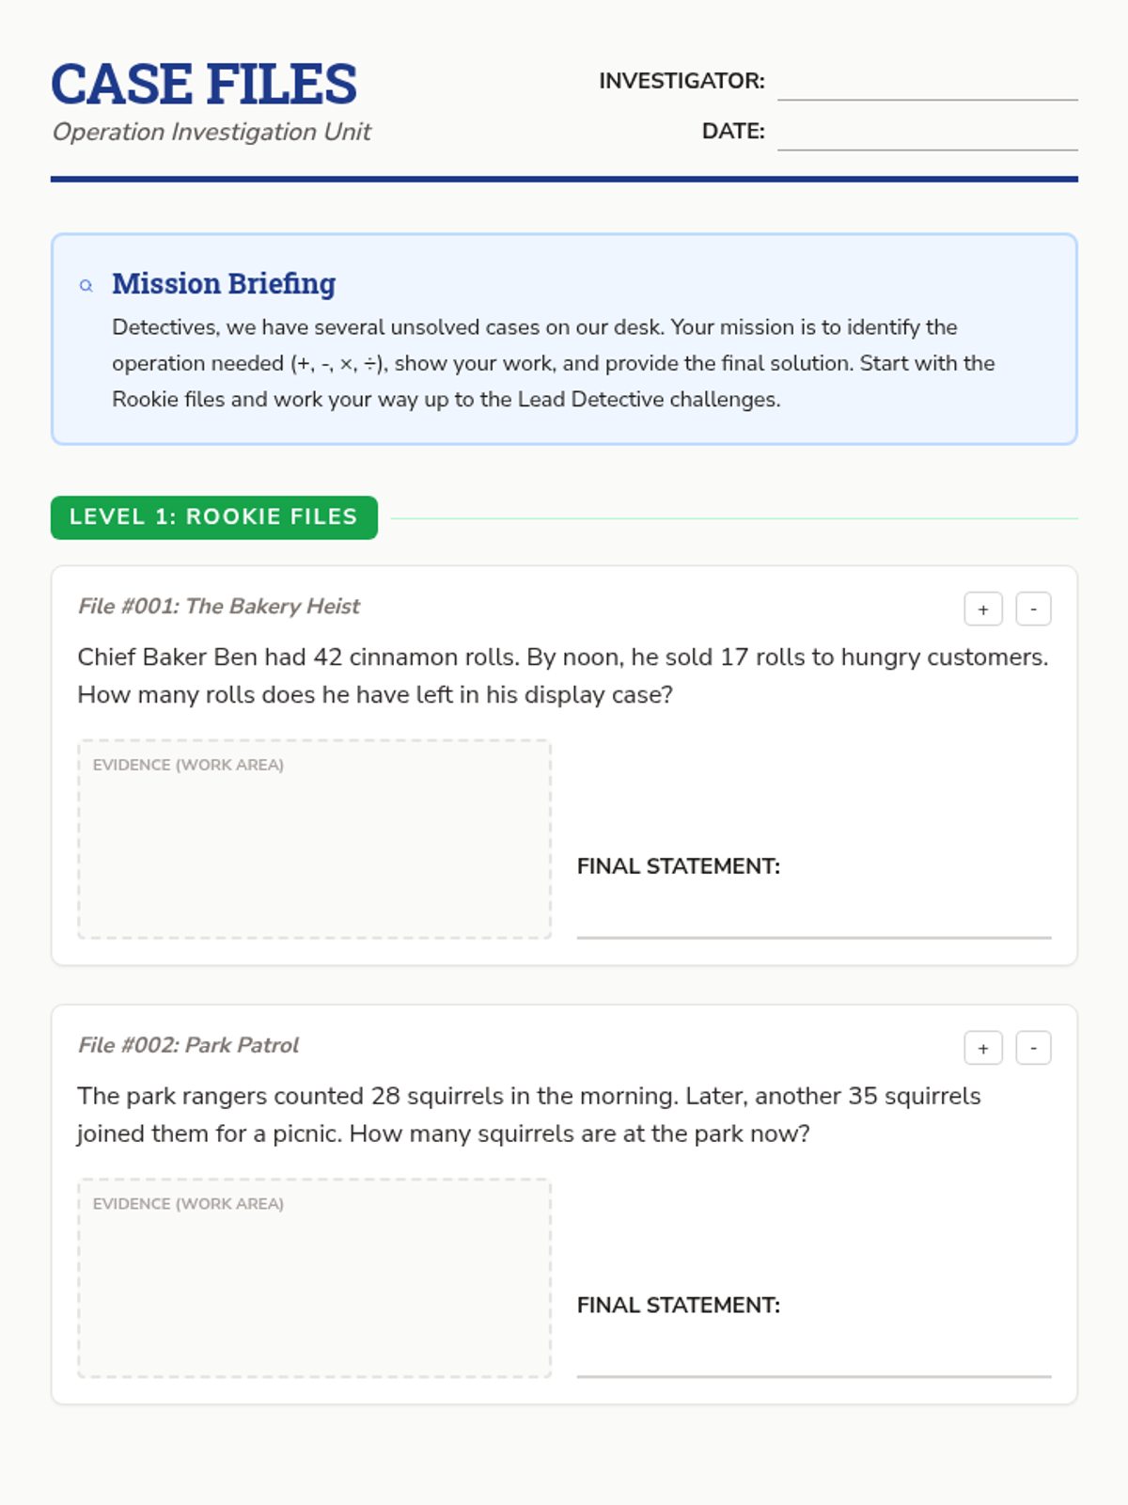Select the File #002: Park Patrol title
The width and height of the screenshot is (1128, 1505).
pos(188,1045)
